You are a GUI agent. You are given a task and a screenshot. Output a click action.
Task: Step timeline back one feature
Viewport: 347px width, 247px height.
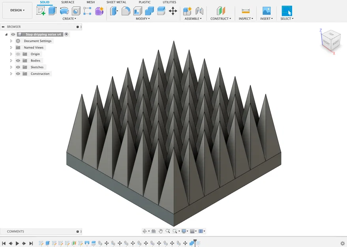click(10, 243)
